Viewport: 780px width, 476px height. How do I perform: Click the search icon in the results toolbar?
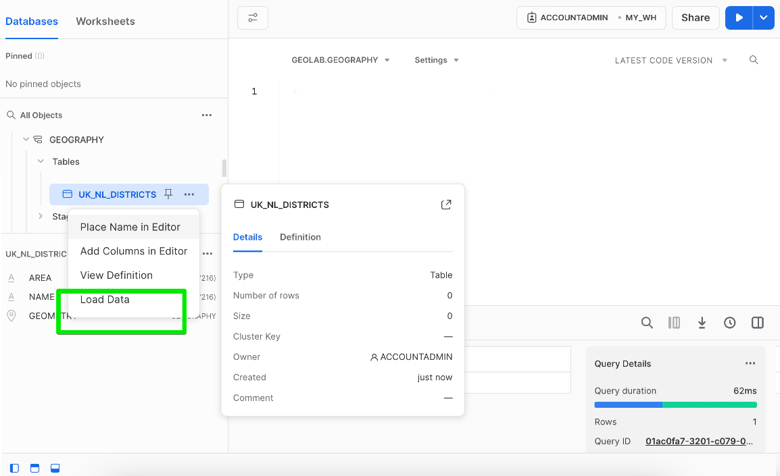tap(647, 323)
